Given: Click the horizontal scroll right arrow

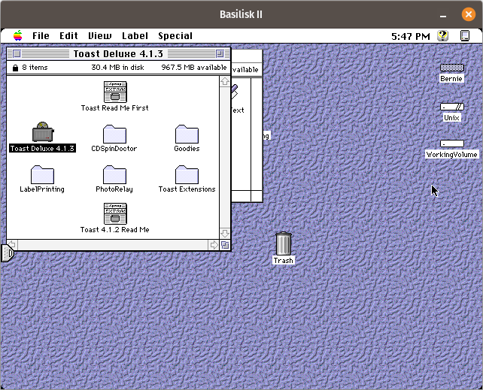Looking at the screenshot, I should coord(214,245).
